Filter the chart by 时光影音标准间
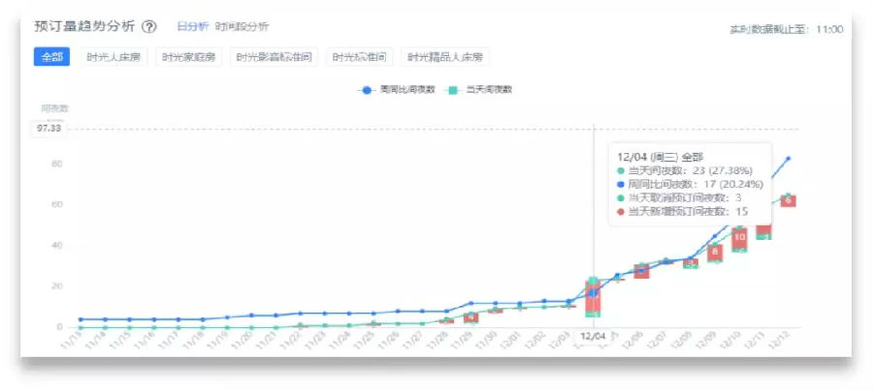Viewport: 873px width, 390px height. [274, 57]
